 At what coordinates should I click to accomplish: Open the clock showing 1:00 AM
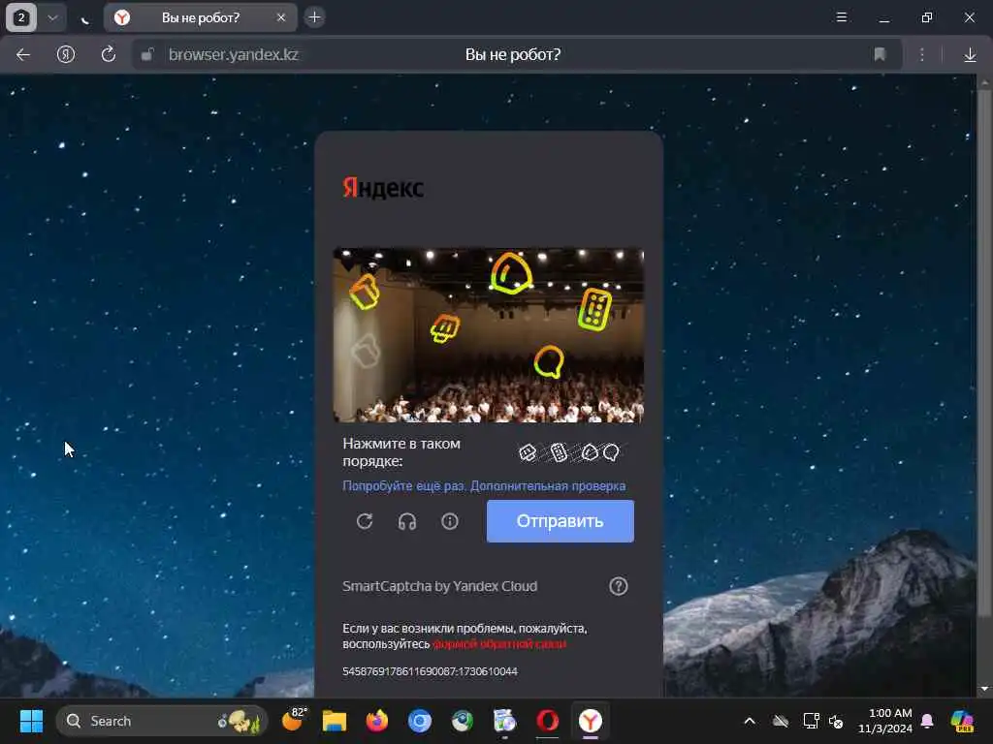pos(884,721)
